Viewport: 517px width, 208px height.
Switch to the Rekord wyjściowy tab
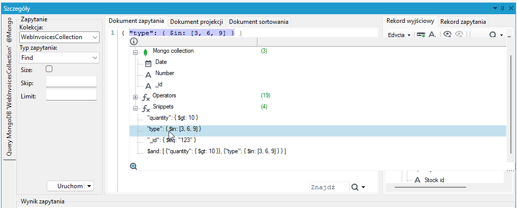(411, 21)
